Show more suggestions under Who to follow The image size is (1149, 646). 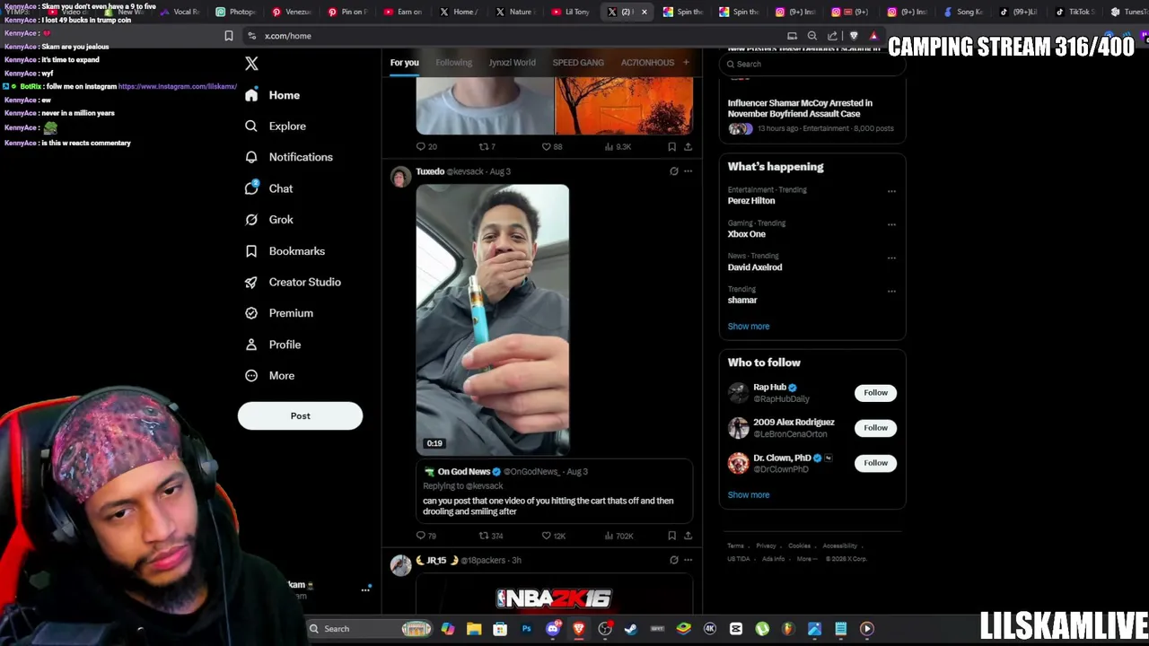click(749, 495)
